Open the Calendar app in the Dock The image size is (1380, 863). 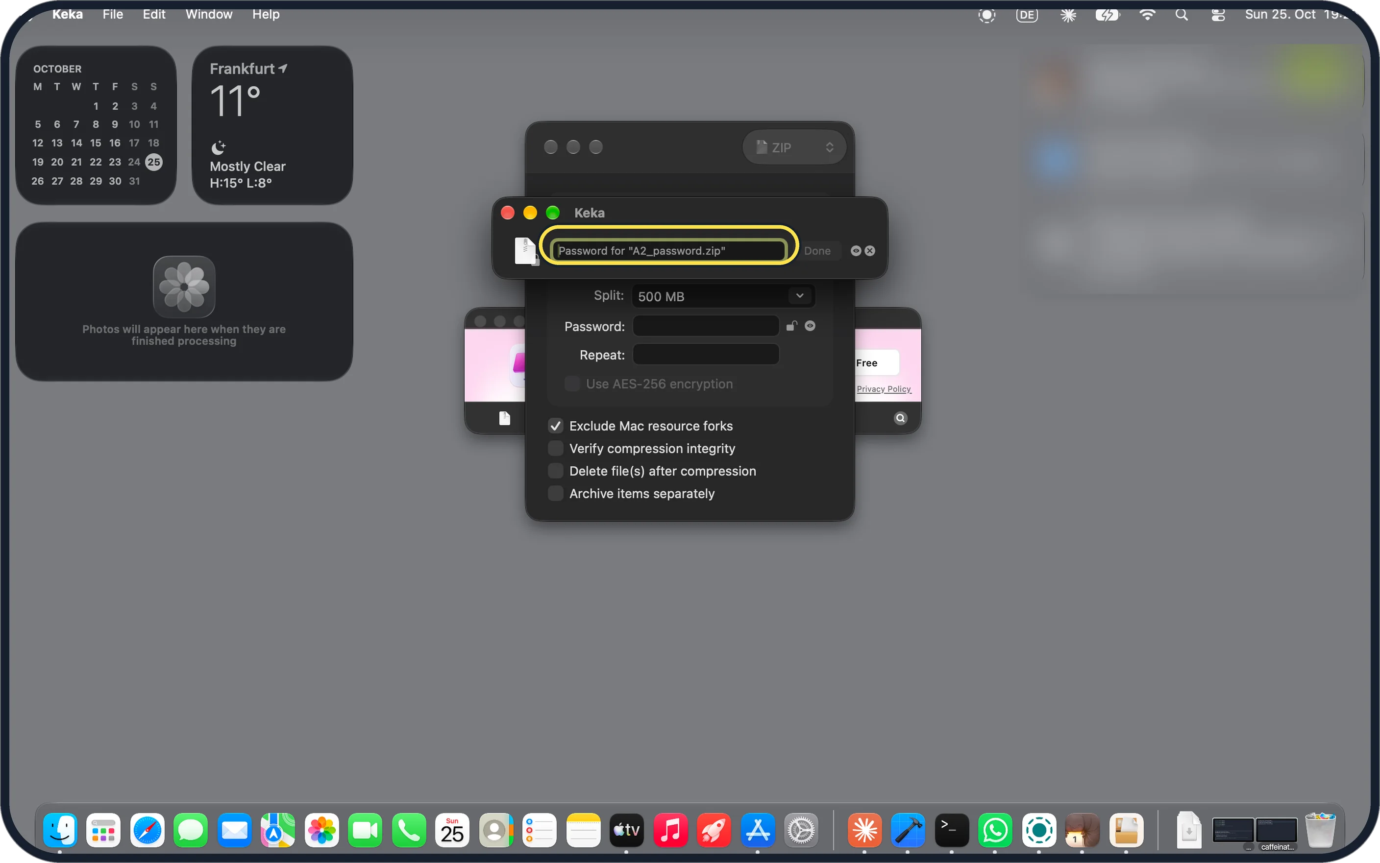452,830
